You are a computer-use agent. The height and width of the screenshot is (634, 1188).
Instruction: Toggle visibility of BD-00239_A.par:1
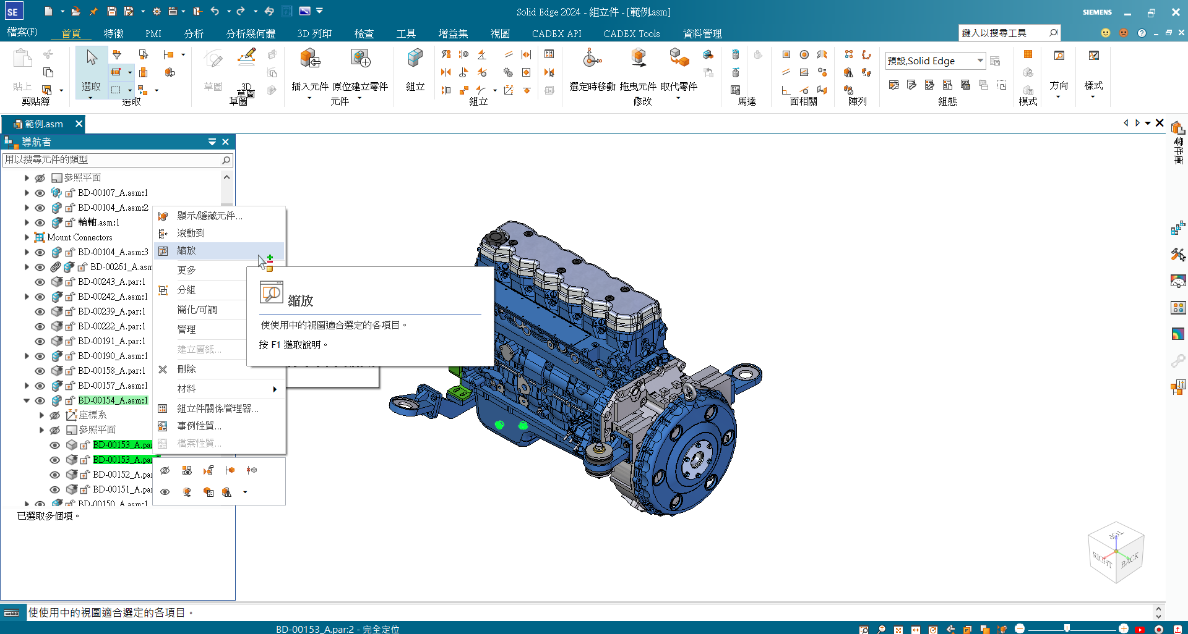(x=40, y=311)
